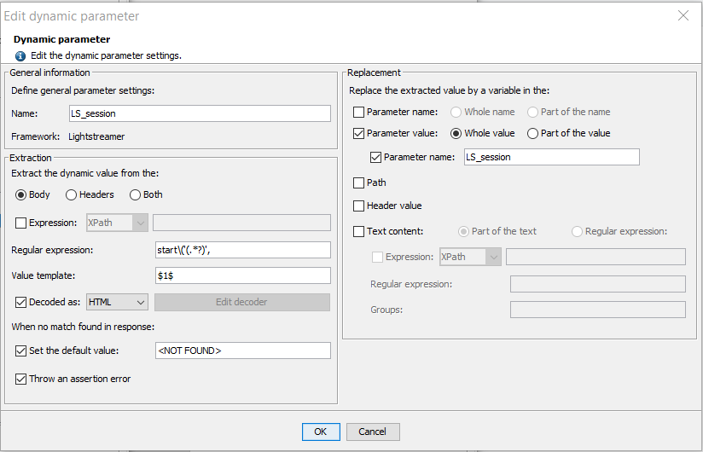
Task: Select Both as extraction source
Action: click(x=136, y=194)
